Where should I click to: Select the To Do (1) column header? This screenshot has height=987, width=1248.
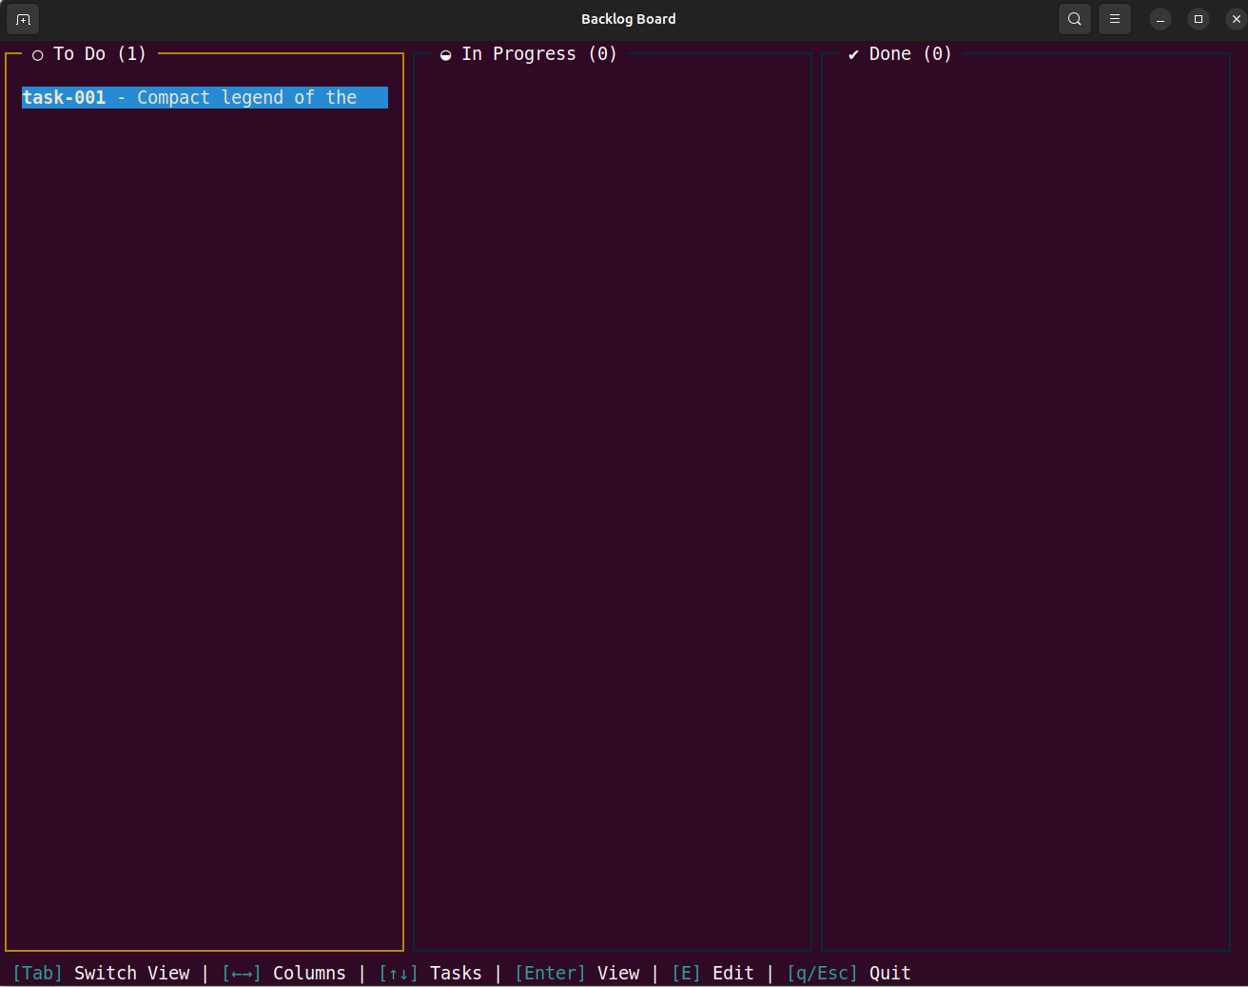[99, 54]
